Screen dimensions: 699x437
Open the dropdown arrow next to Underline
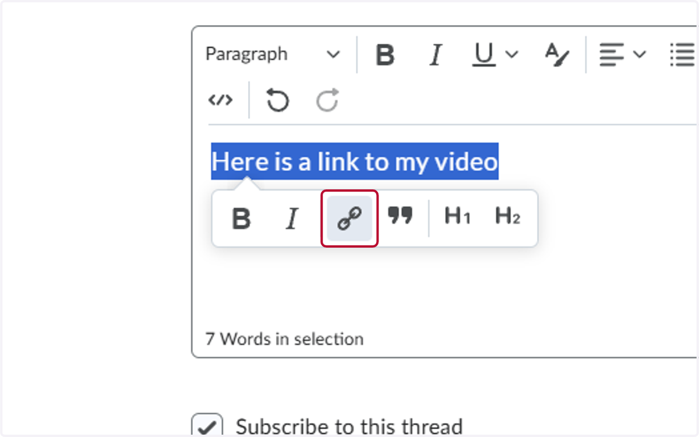(511, 55)
